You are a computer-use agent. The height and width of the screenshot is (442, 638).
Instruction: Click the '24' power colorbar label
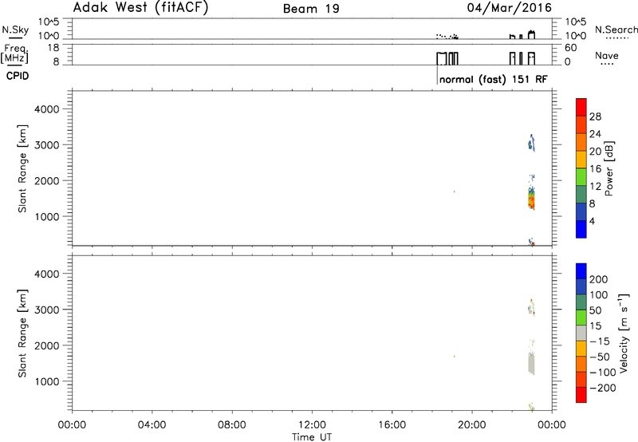point(595,134)
